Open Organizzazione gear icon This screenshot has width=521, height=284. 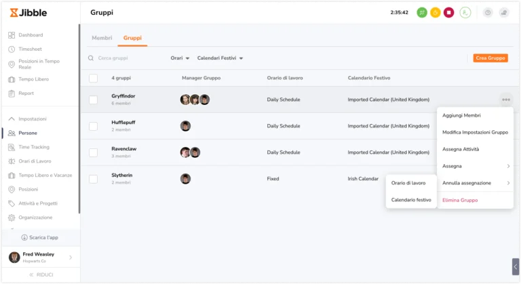pos(12,218)
